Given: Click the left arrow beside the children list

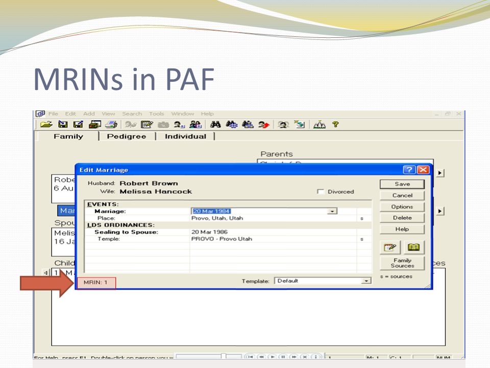Looking at the screenshot, I should pos(46,272).
